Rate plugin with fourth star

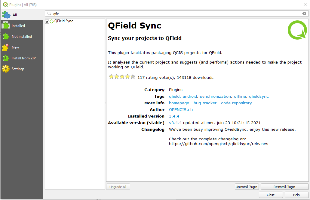127,77
